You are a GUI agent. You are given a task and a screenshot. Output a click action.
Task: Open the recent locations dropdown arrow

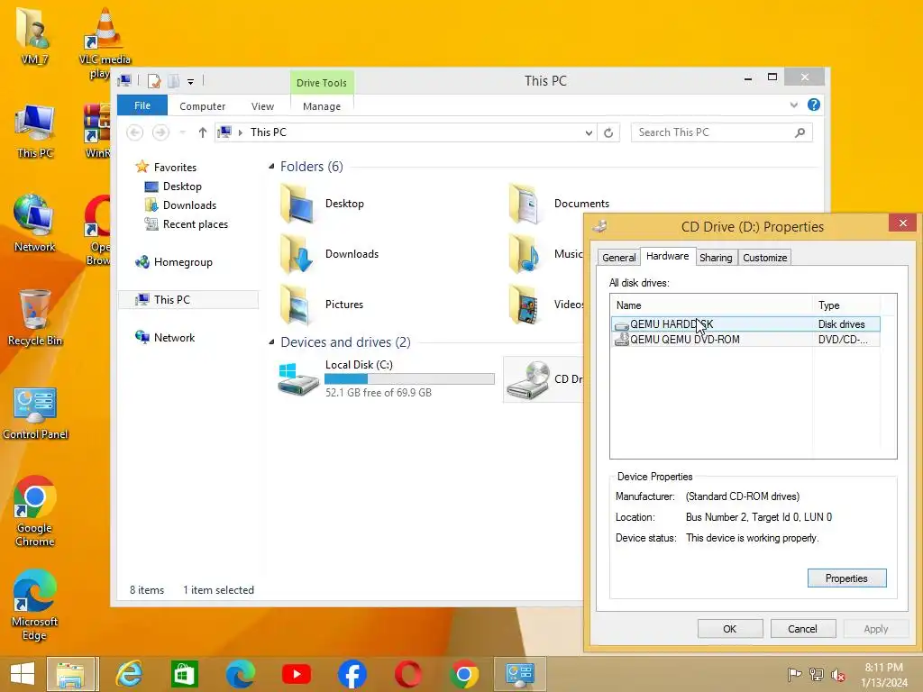pos(182,132)
